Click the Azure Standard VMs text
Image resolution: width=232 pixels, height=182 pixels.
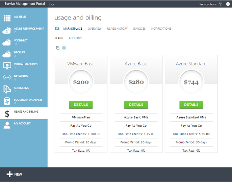pyautogui.click(x=191, y=117)
